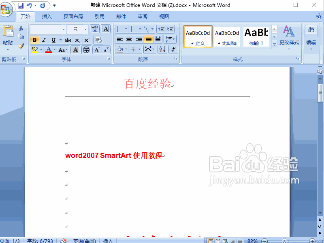Show or hide paragraph marks
324x243 pixels.
(173, 49)
